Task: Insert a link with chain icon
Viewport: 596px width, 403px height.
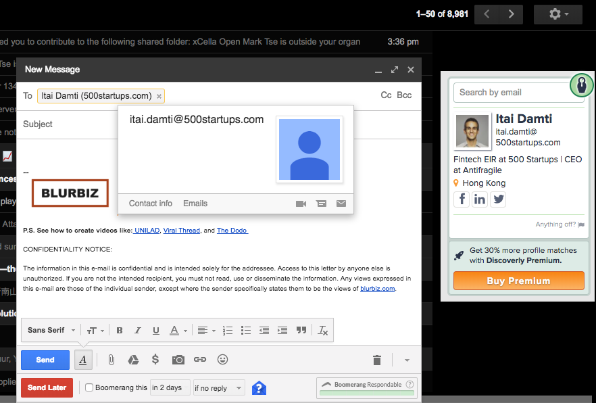Action: pos(200,360)
